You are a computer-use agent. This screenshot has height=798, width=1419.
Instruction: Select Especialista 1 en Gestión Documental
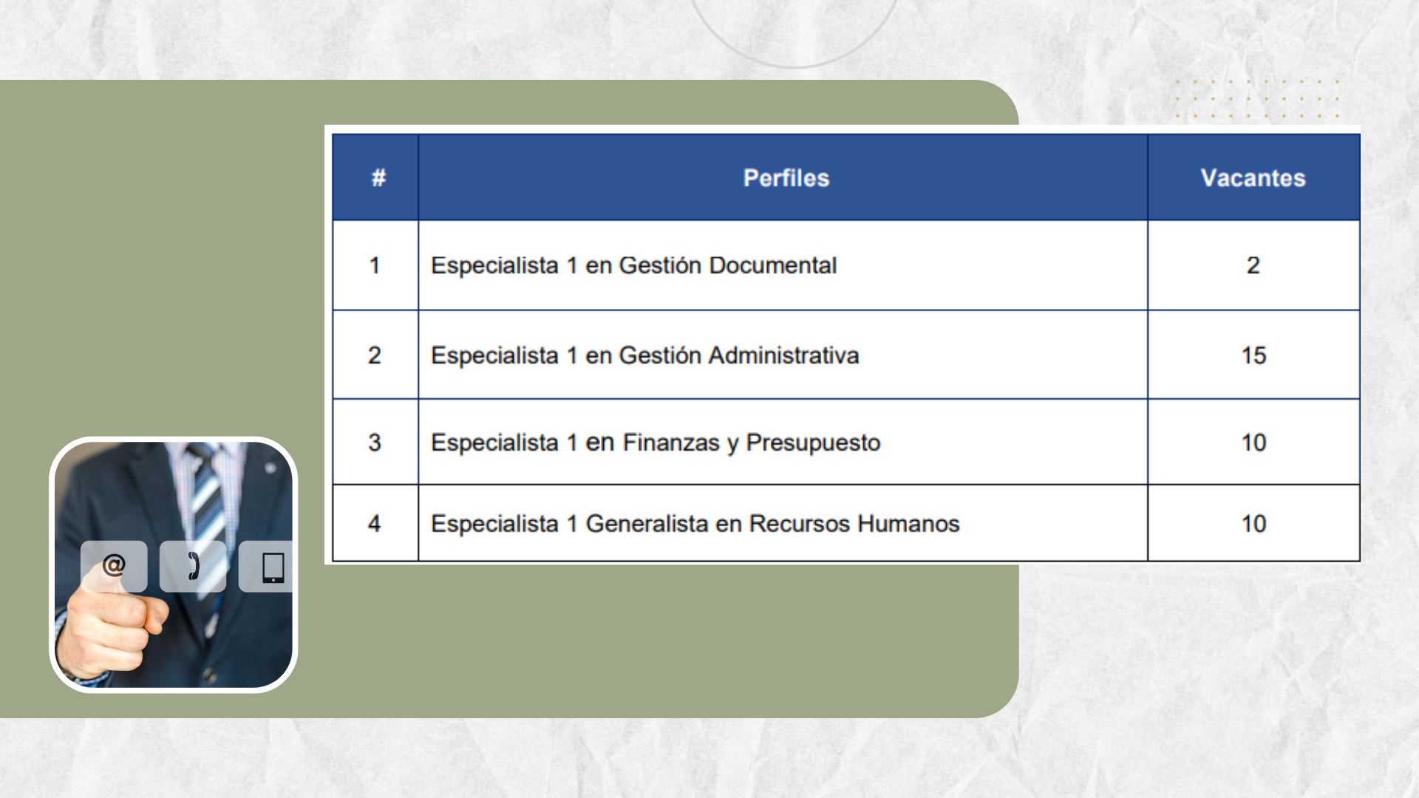633,265
